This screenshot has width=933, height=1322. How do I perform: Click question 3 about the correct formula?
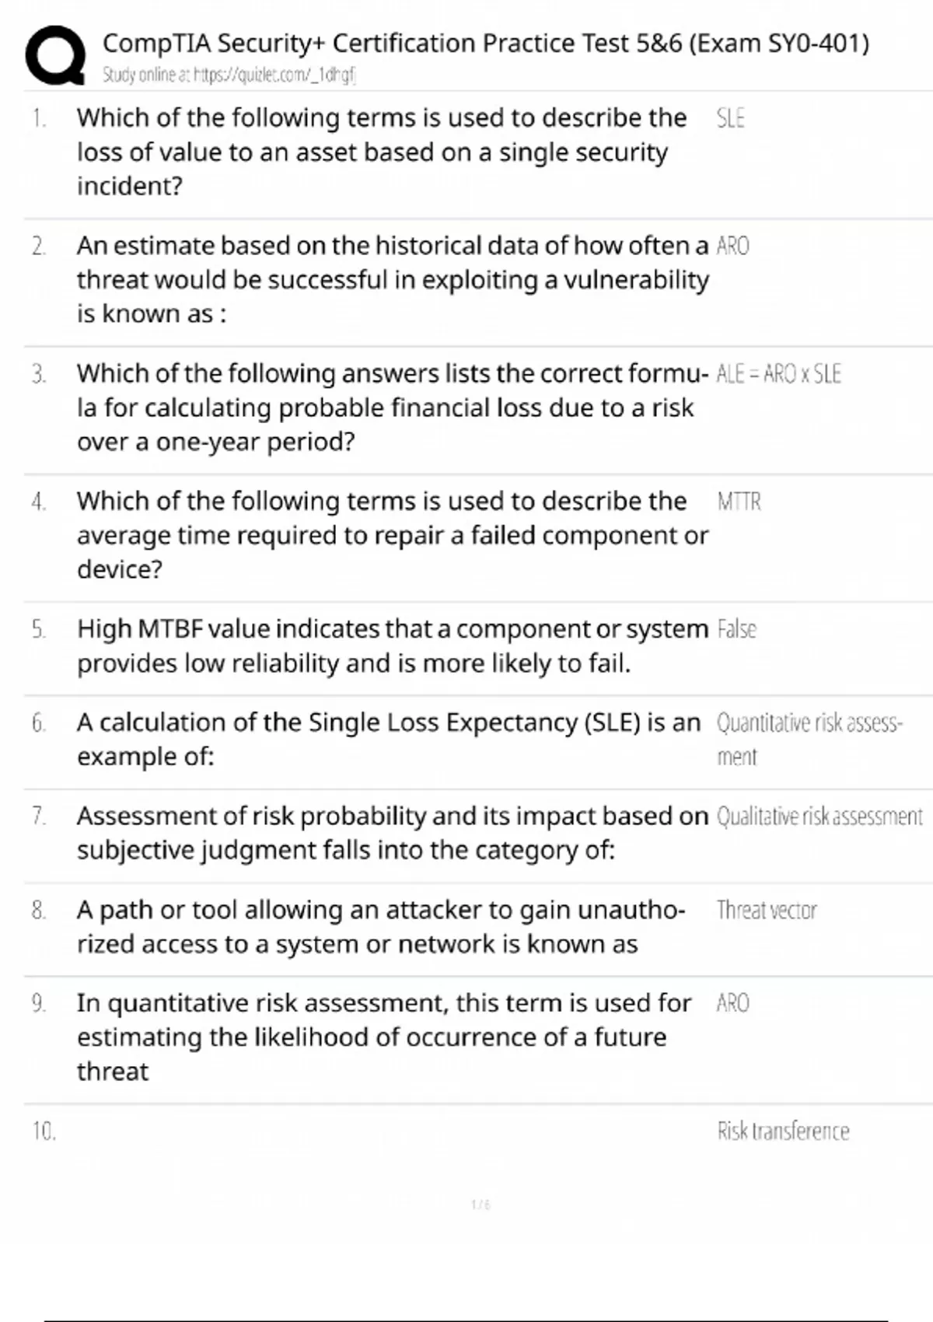click(393, 407)
